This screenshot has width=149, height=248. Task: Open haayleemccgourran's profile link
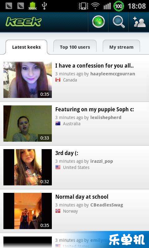pyautogui.click(x=113, y=74)
